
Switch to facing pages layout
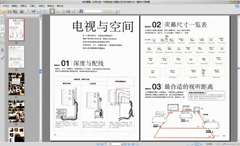197,144
